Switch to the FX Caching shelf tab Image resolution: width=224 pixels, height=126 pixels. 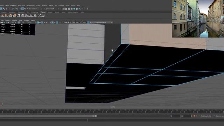pyautogui.click(x=35, y=12)
